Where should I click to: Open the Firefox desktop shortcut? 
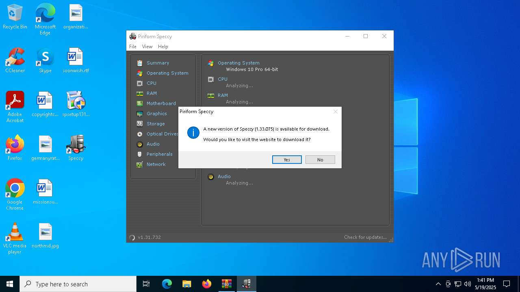pyautogui.click(x=15, y=148)
